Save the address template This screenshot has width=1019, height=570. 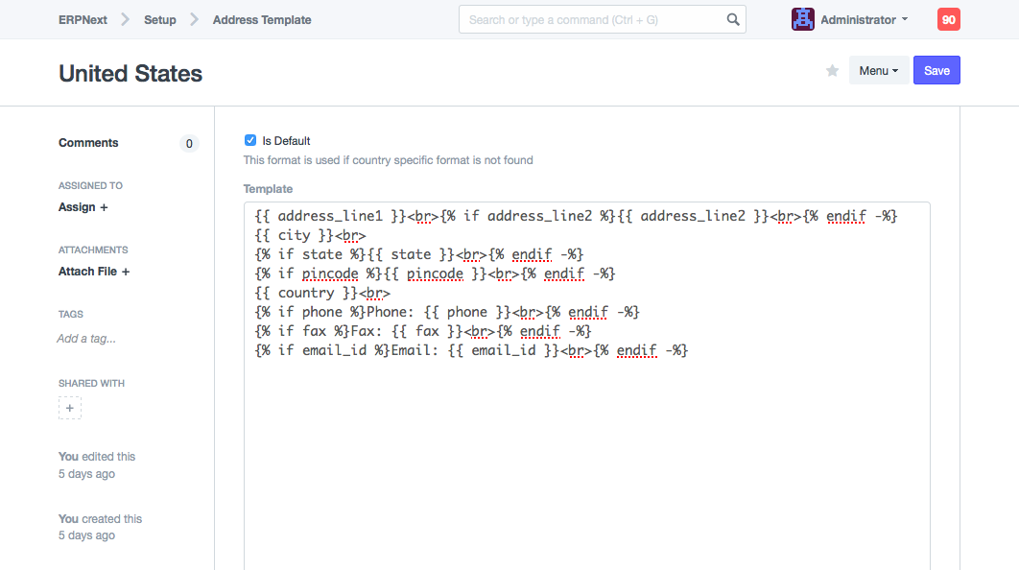pyautogui.click(x=936, y=71)
